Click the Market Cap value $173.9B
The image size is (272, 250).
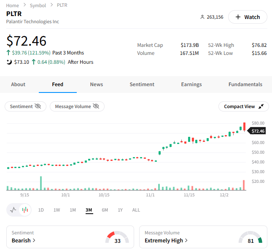[190, 45]
